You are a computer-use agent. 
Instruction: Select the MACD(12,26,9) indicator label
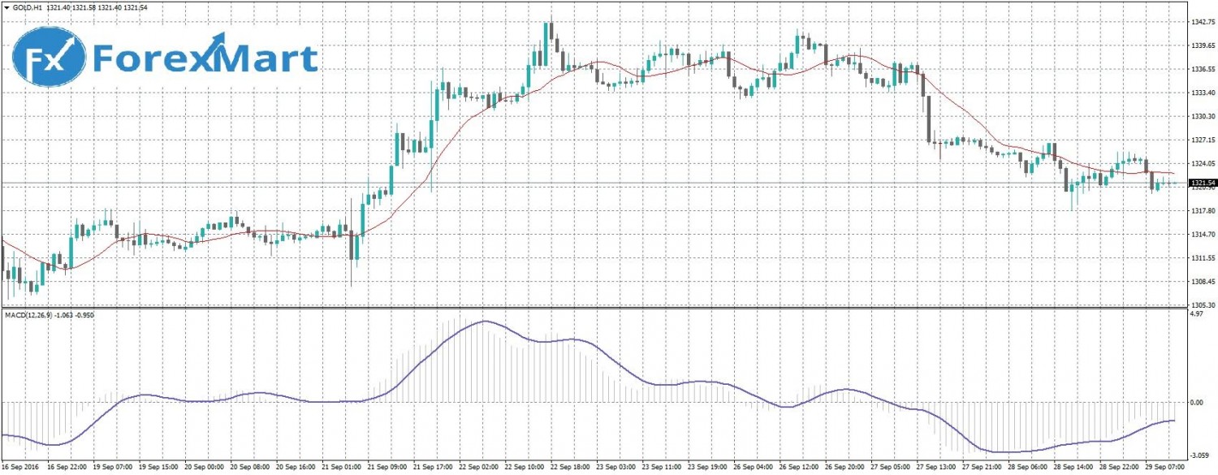click(28, 314)
